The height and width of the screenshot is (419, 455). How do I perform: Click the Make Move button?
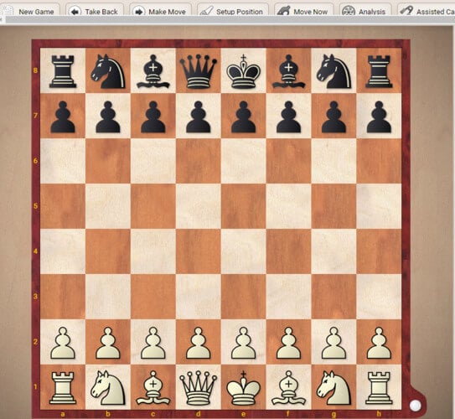161,10
